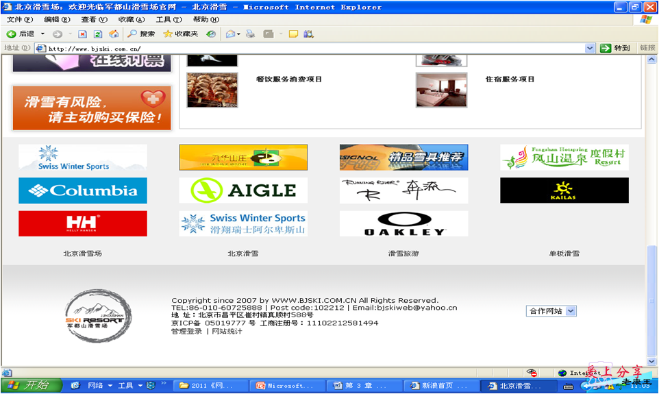
Task: Click the ski insurance orange banner
Action: (x=92, y=108)
